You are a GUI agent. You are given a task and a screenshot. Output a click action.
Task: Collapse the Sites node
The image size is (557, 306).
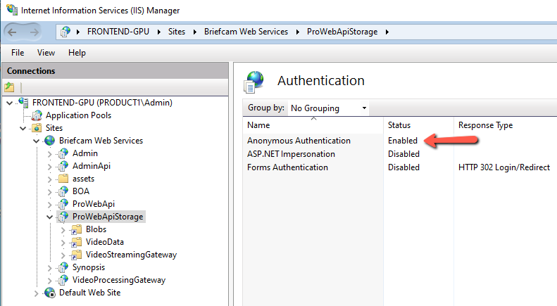tap(23, 128)
